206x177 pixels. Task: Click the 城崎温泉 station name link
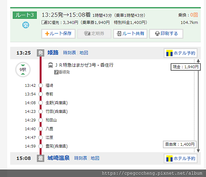58,158
